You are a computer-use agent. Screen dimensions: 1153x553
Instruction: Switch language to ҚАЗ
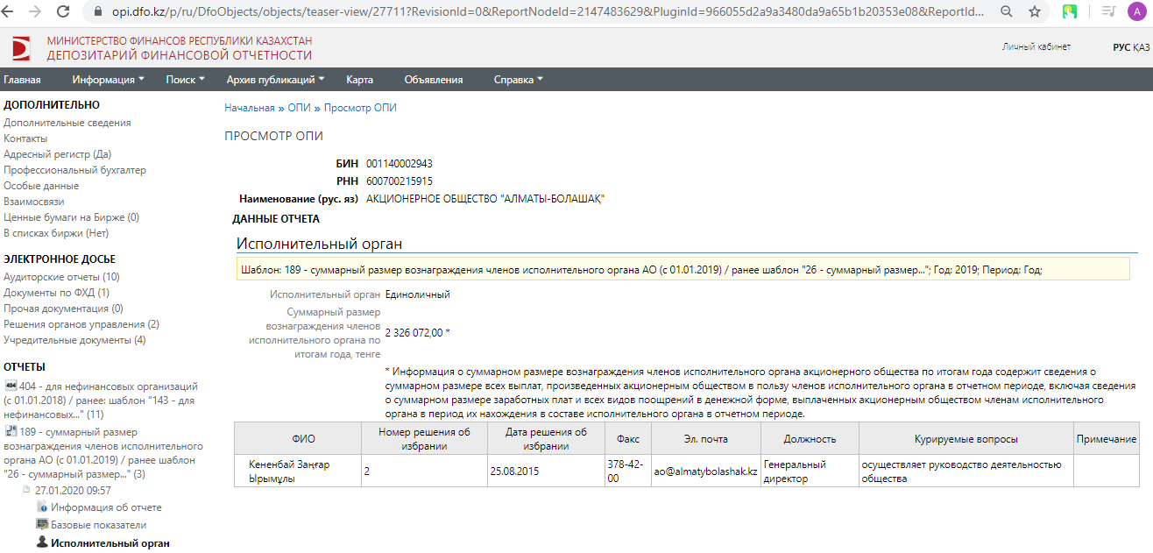tap(1142, 47)
